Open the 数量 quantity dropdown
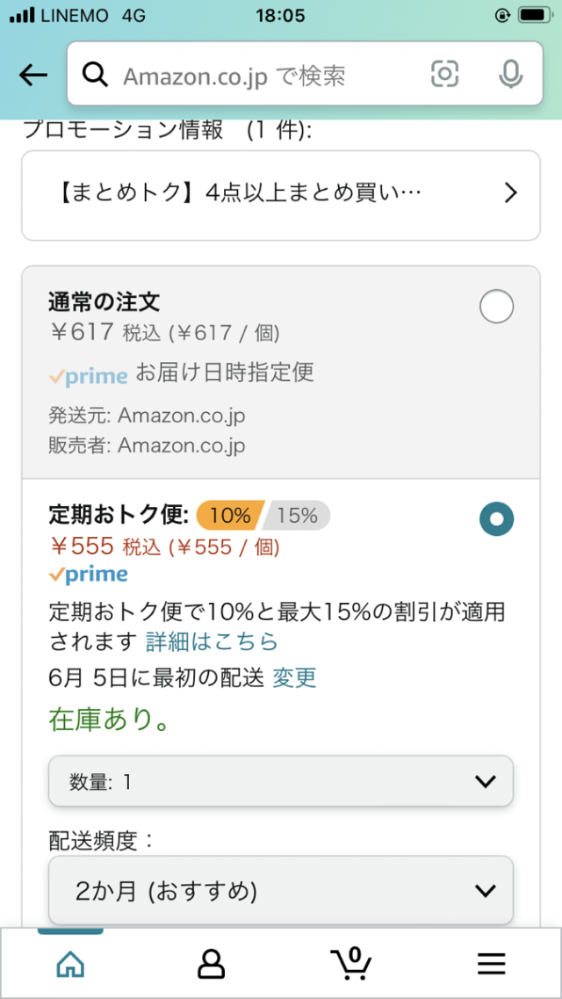The height and width of the screenshot is (999, 562). 281,781
